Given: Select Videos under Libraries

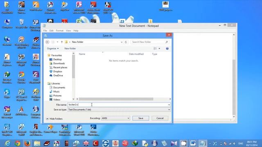Looking at the screenshot, I should [55, 100].
